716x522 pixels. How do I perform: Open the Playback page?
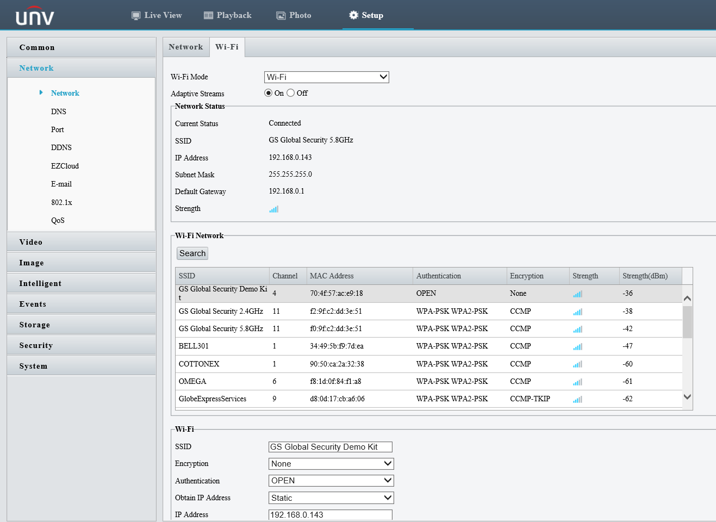(228, 15)
